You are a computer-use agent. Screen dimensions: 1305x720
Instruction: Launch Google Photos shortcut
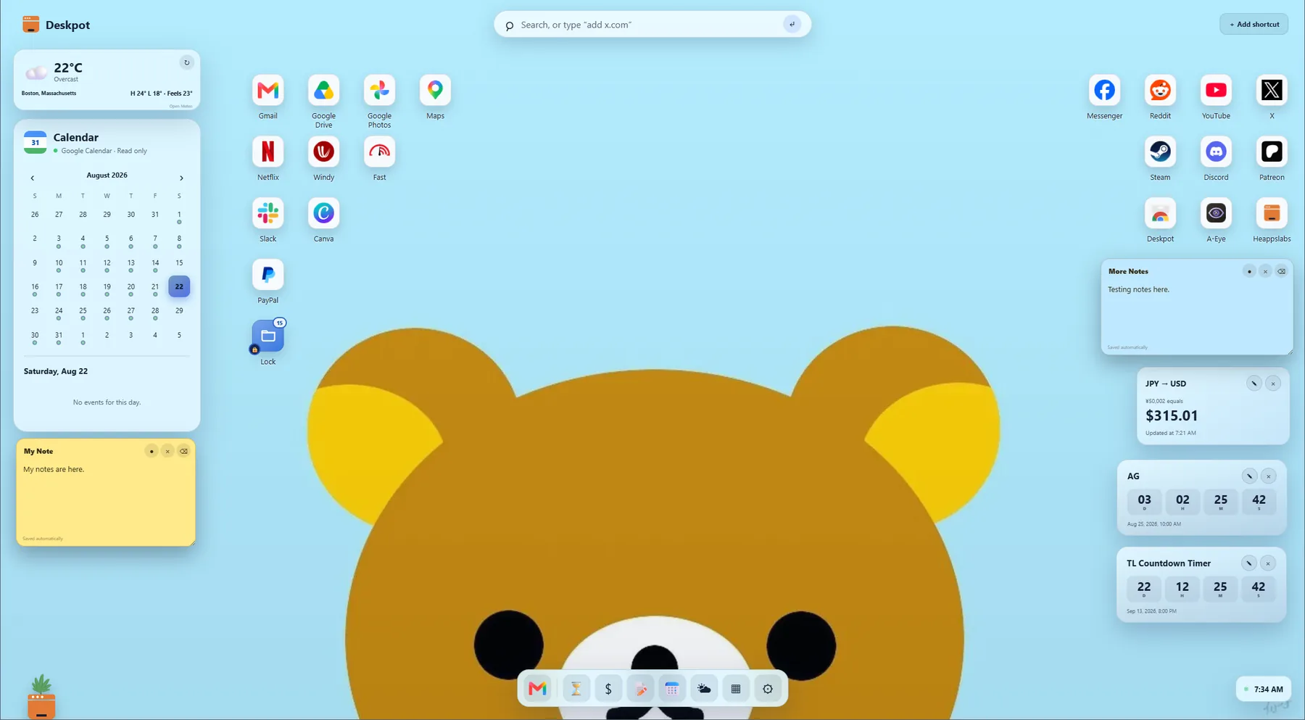(x=379, y=91)
